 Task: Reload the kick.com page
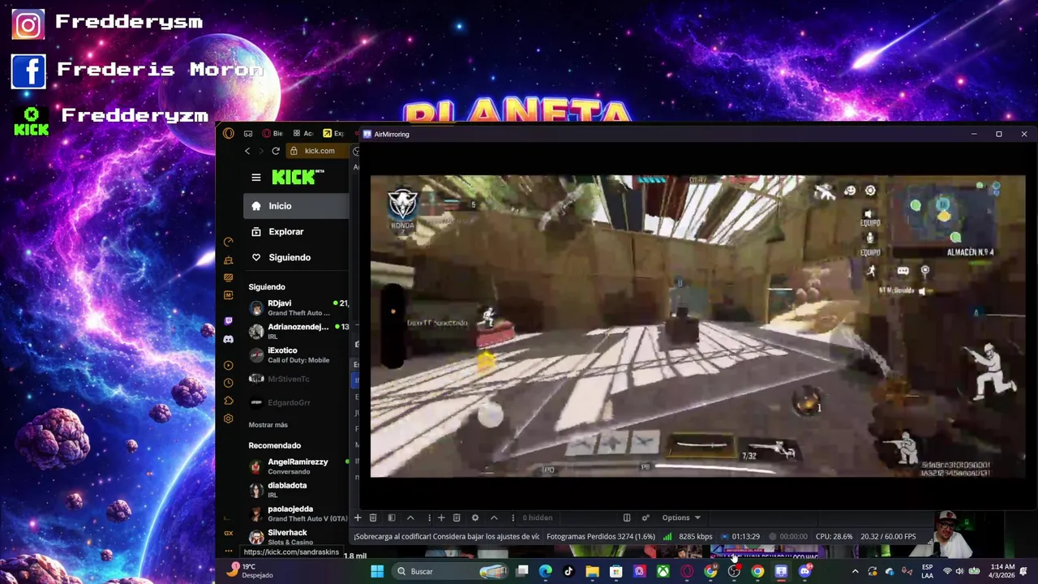(276, 151)
